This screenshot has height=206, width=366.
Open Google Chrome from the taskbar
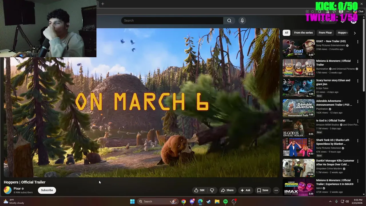tap(184, 201)
